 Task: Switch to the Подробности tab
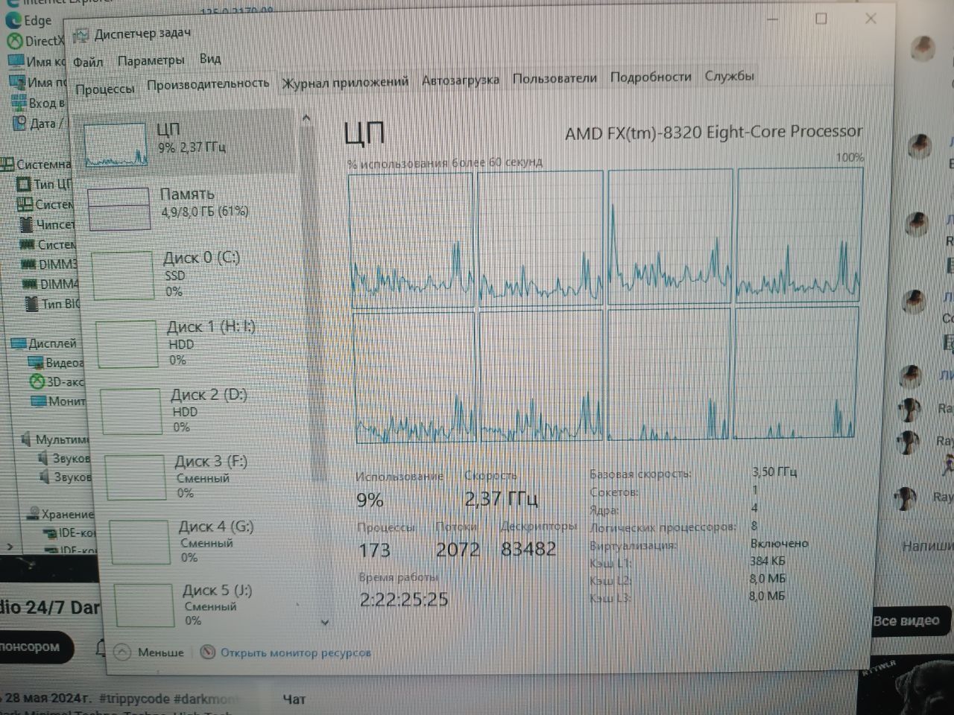[x=651, y=77]
